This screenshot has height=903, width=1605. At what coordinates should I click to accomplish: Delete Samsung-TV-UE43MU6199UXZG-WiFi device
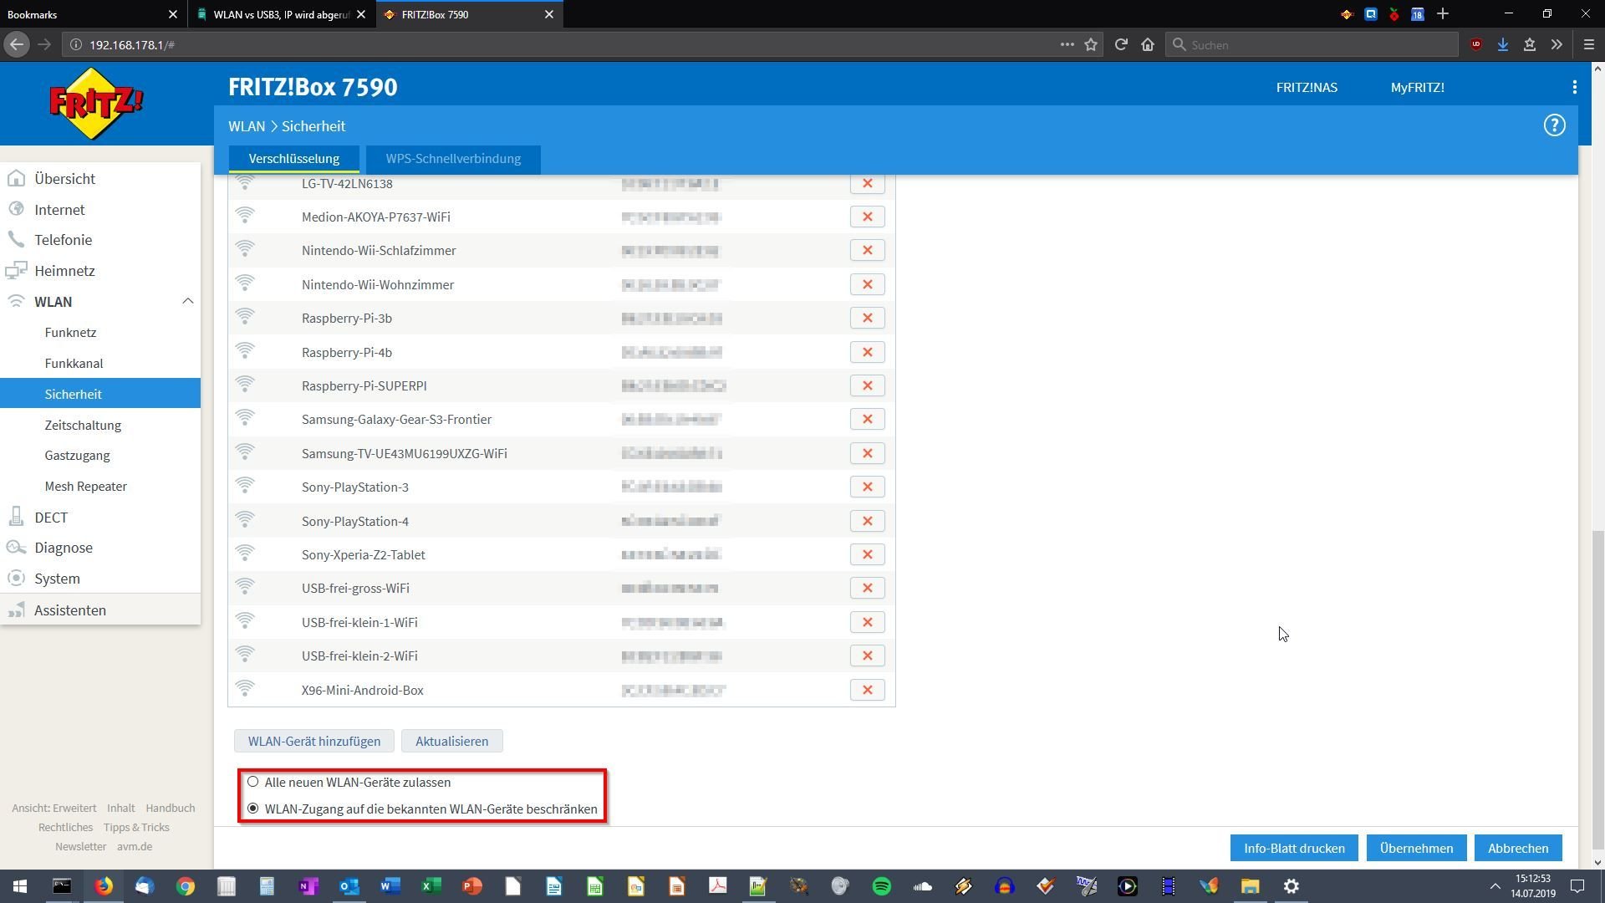867,453
